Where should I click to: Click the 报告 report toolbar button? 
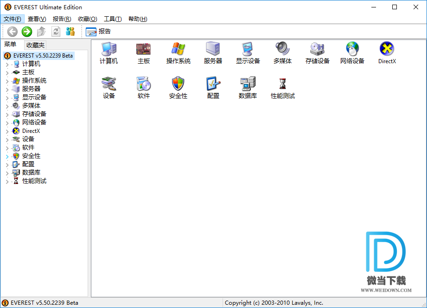click(x=98, y=32)
